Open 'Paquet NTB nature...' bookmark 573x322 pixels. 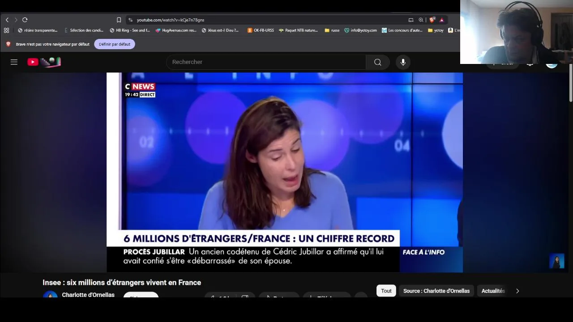(x=298, y=30)
